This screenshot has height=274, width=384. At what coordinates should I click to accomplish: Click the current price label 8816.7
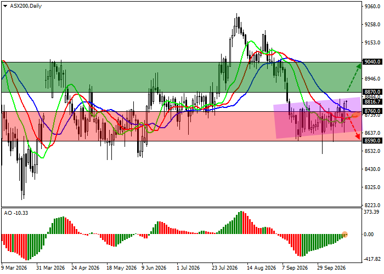pos(372,102)
